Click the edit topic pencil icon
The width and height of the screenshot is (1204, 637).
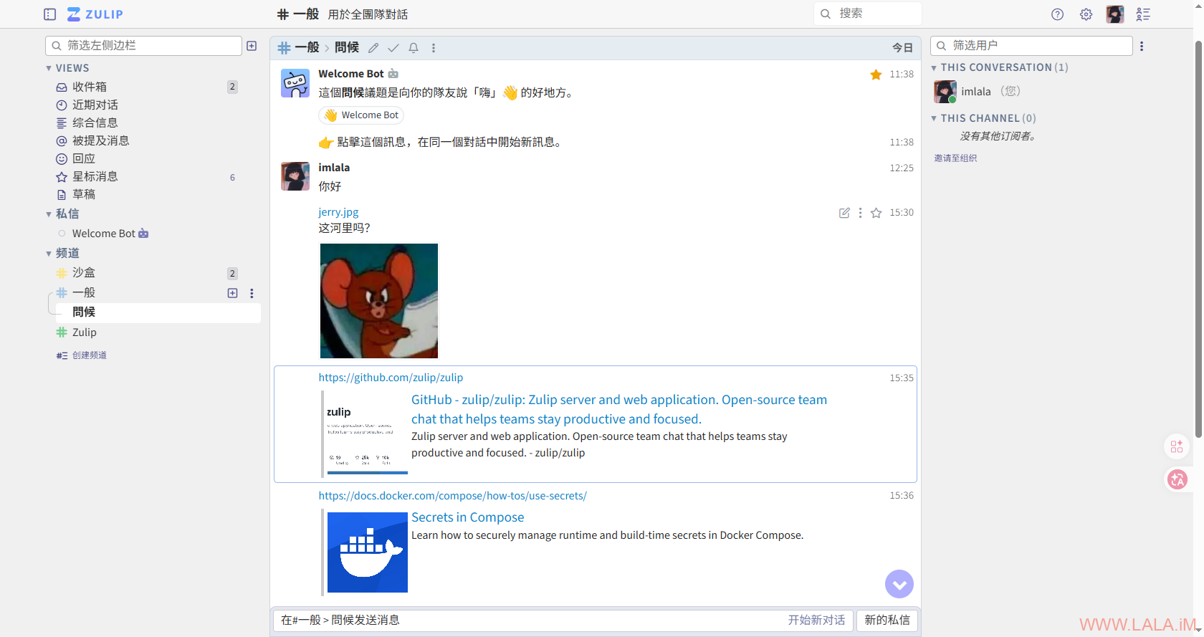point(373,48)
